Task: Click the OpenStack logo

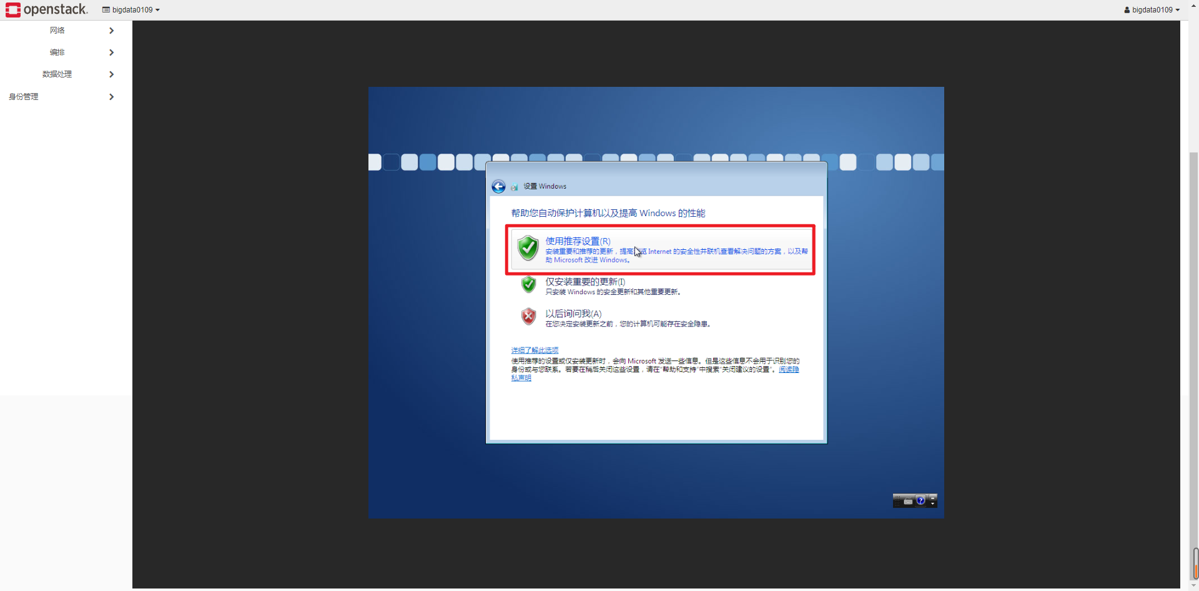Action: point(47,9)
